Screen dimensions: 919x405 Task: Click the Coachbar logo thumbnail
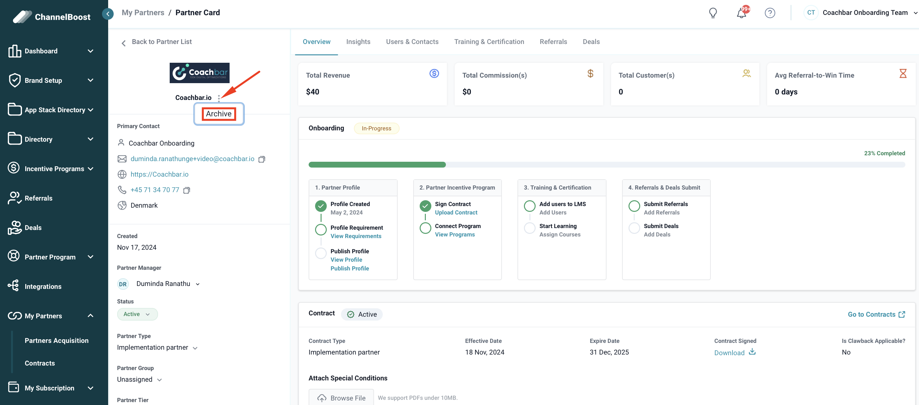pyautogui.click(x=199, y=73)
